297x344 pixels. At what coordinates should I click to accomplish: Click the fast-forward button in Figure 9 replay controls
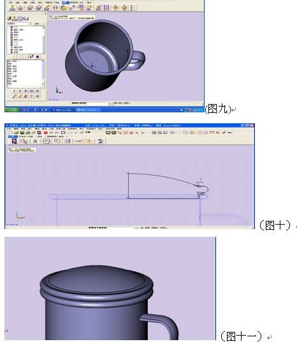coord(38,91)
